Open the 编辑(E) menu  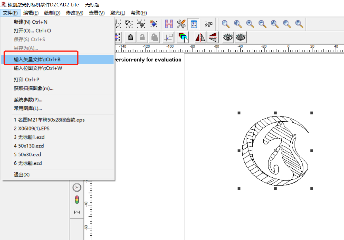coord(31,13)
